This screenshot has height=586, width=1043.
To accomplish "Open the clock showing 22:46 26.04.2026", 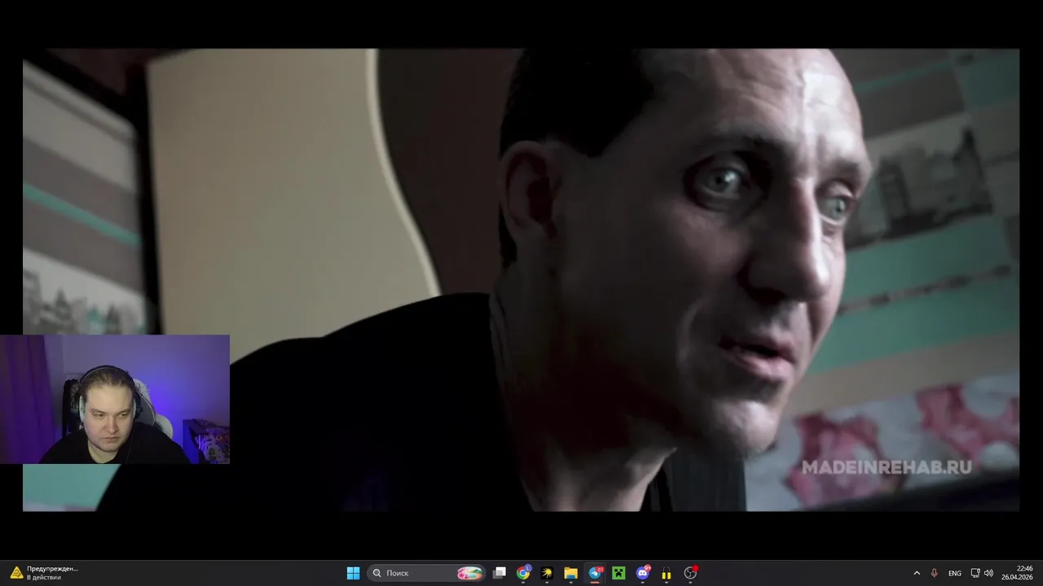I will tap(1017, 573).
